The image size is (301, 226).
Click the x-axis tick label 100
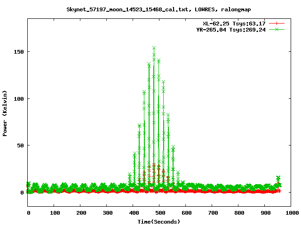click(x=55, y=213)
